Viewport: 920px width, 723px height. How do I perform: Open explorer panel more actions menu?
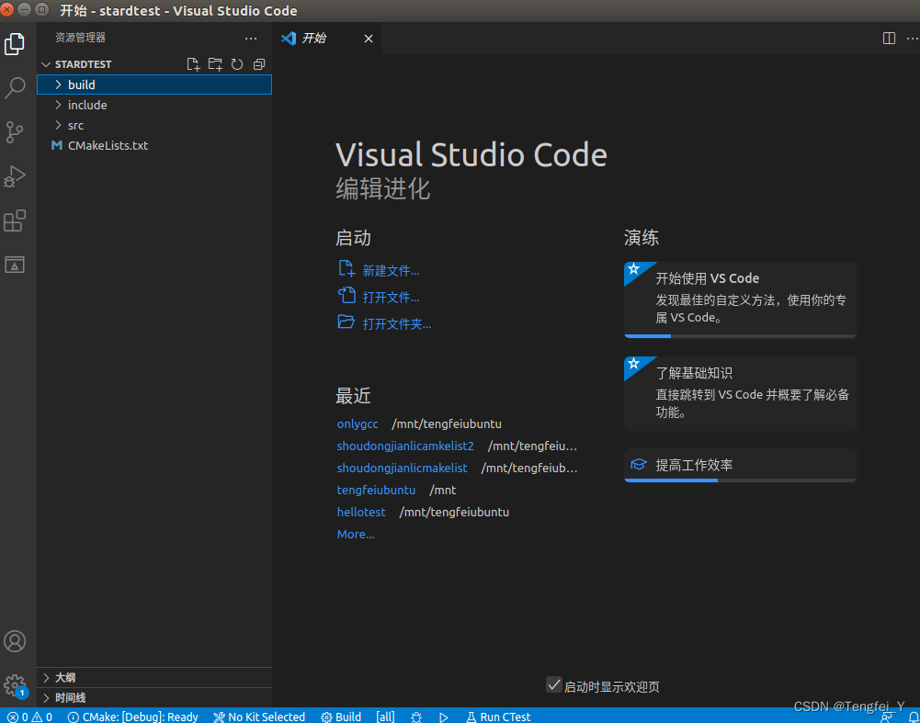pyautogui.click(x=251, y=38)
